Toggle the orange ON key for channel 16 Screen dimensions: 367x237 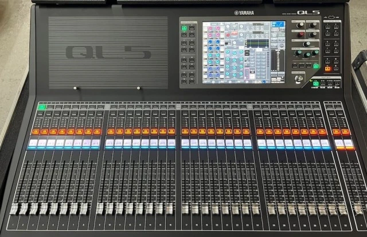171,131
